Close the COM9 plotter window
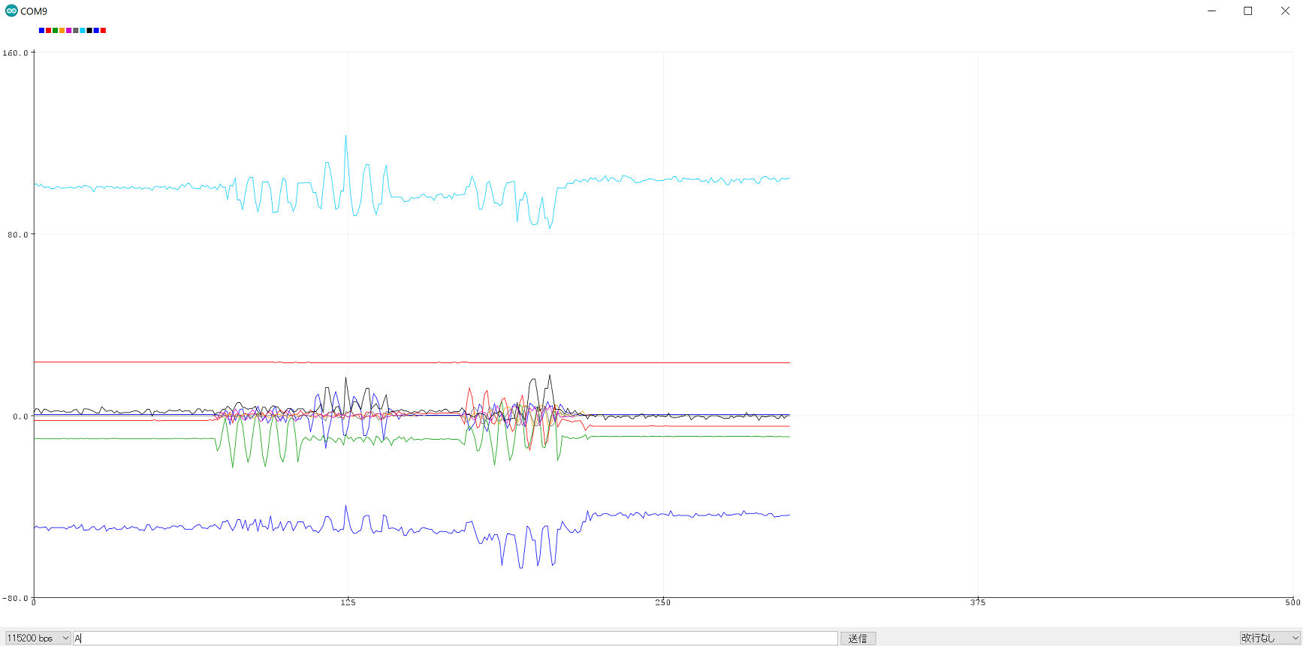This screenshot has width=1303, height=646. tap(1285, 11)
